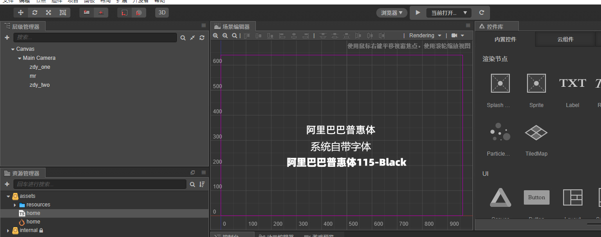Screen dimensions: 601x237
Task: Distribute nodes by left edges
Action: click(358, 36)
